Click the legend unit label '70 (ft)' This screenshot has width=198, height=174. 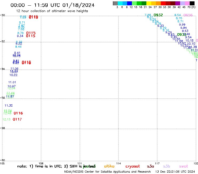191,7
